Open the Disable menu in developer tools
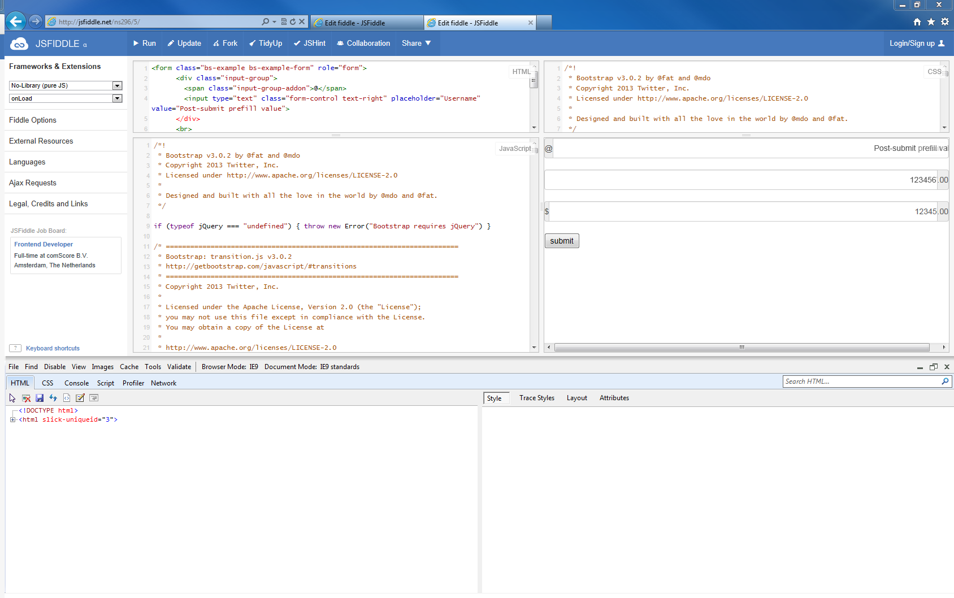Screen dimensions: 954x598 pyautogui.click(x=55, y=367)
